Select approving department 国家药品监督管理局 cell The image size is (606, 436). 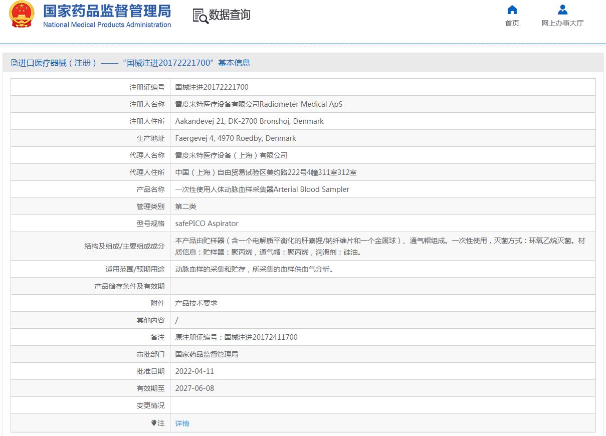click(x=207, y=354)
